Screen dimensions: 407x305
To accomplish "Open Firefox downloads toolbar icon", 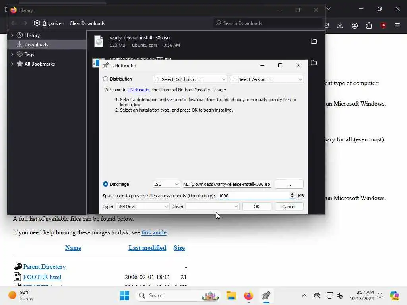I will (340, 25).
